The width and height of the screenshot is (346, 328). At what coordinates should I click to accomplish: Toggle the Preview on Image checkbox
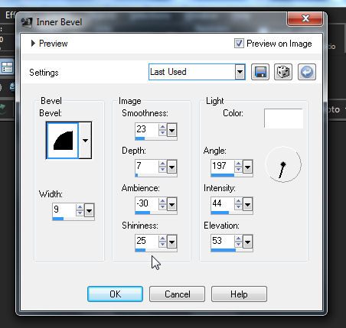coord(239,44)
